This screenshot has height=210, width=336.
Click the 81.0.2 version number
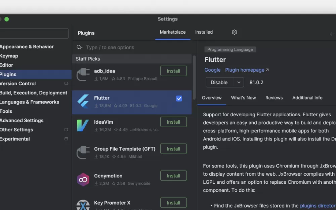256,83
